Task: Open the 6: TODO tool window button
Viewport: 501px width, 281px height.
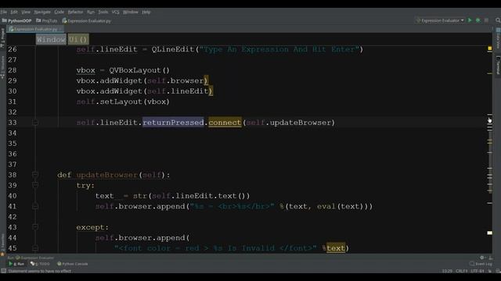Action: coord(40,264)
